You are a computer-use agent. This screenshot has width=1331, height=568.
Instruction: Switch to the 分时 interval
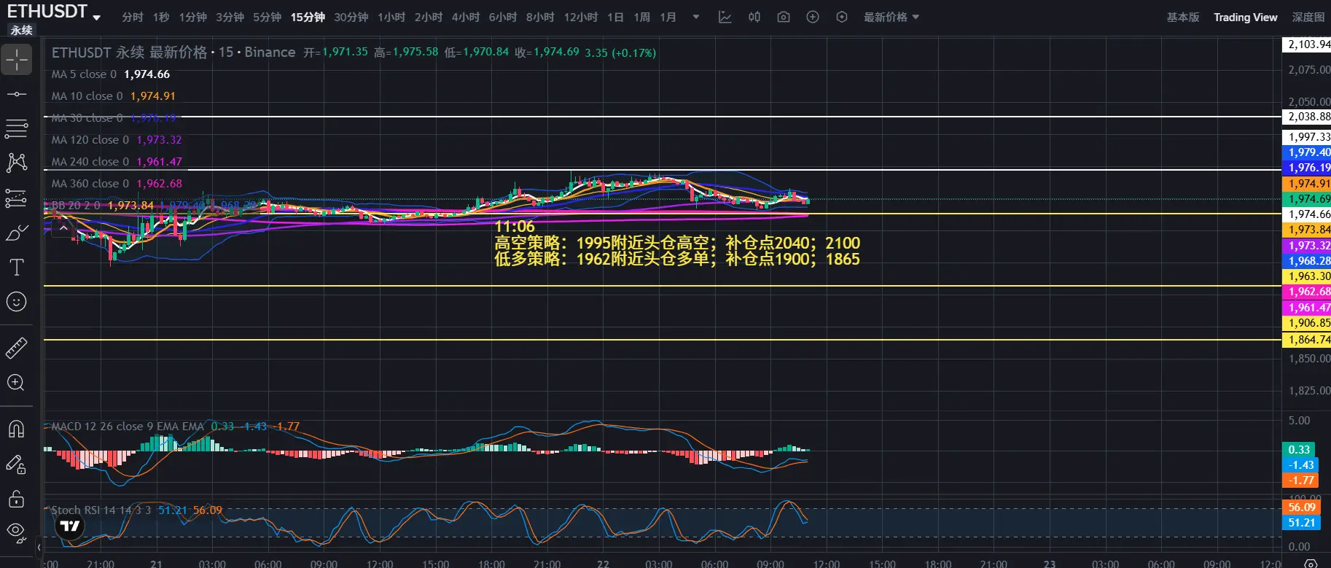133,17
